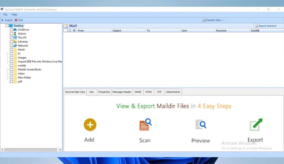This screenshot has width=284, height=164.
Task: Click the Mail envelope icon in header
Action: [x=66, y=26]
